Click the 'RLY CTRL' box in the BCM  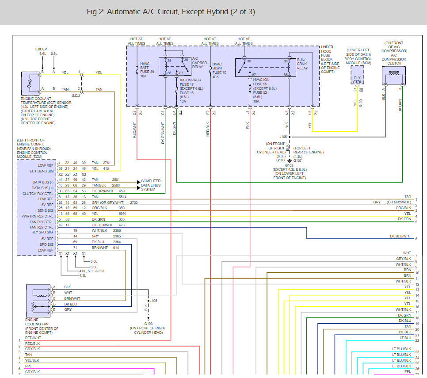pos(357,80)
